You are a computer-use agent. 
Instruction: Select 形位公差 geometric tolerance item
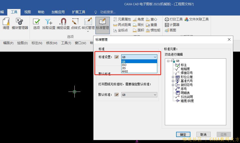pos(187,77)
